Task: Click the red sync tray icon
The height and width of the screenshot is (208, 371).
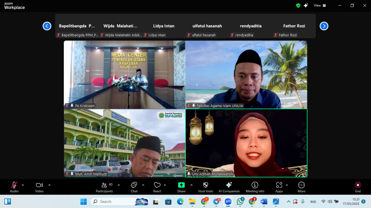Action: click(295, 202)
